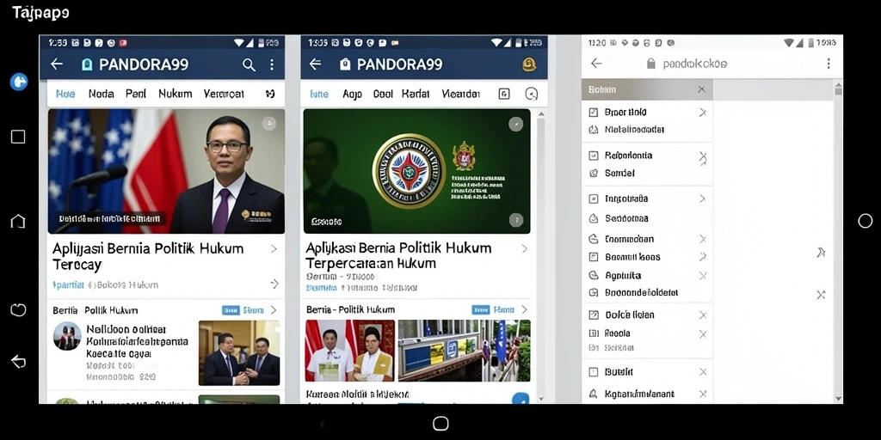Tap square recents icon in left system bar

pos(18,137)
